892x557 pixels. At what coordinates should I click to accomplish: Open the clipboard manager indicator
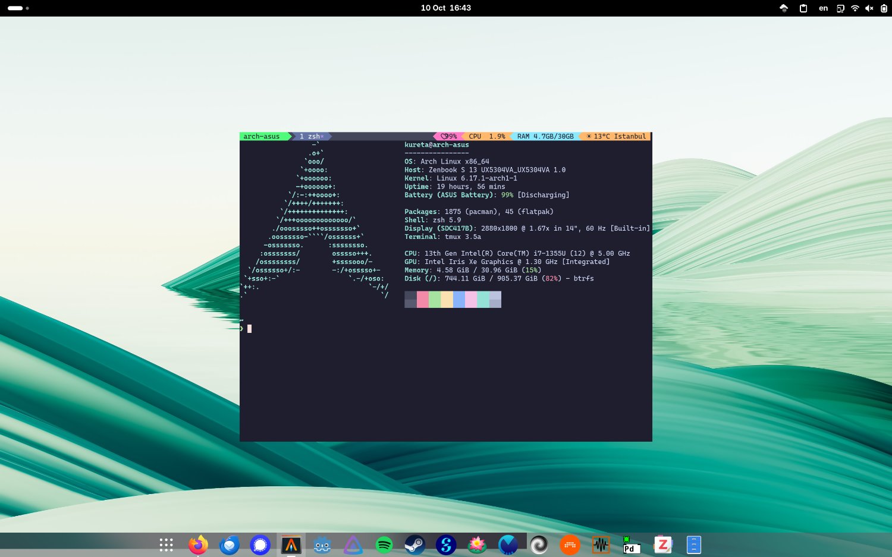click(x=803, y=8)
